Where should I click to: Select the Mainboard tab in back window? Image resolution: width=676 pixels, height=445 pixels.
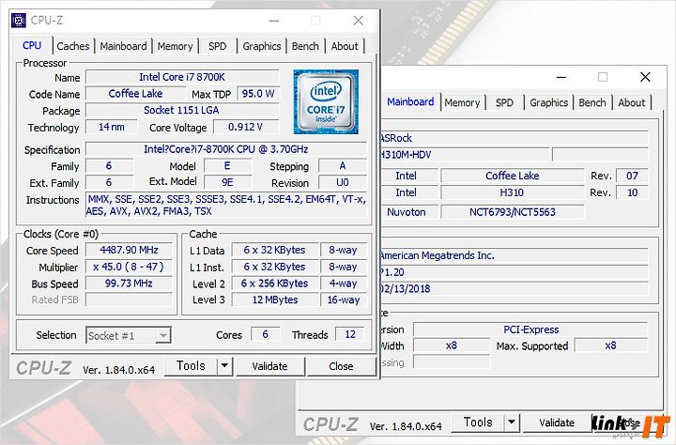click(410, 101)
